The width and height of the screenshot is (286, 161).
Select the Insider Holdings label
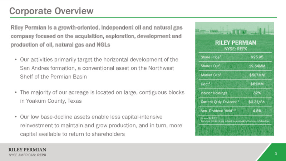214,93
